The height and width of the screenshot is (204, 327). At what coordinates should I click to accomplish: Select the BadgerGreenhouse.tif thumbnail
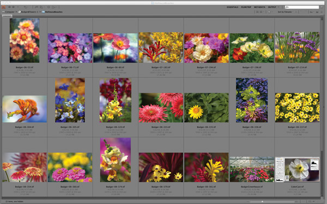(x=252, y=169)
